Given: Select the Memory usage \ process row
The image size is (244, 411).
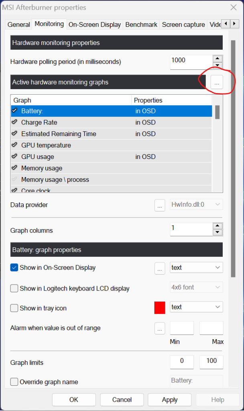Looking at the screenshot, I should (x=112, y=179).
